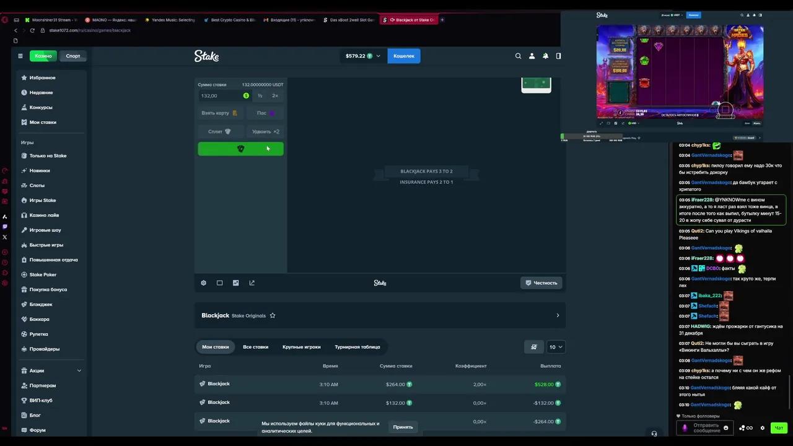
Task: Open Рулетка in the sidebar
Action: coord(50,334)
